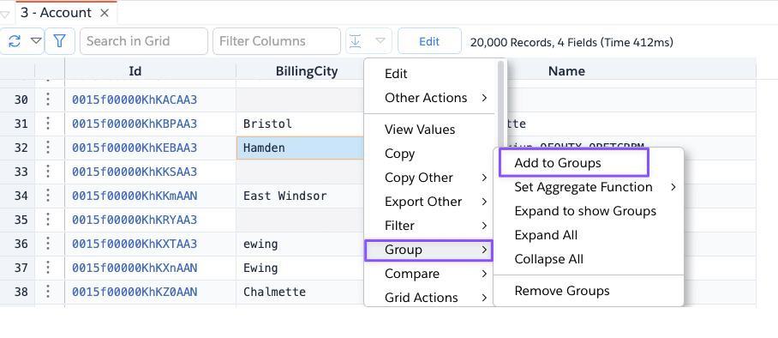Open row 32 actions kebab menu
Screen dimensions: 778x338
coord(48,148)
